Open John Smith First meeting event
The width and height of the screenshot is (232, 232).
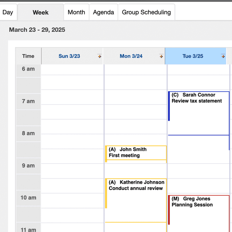(x=136, y=153)
